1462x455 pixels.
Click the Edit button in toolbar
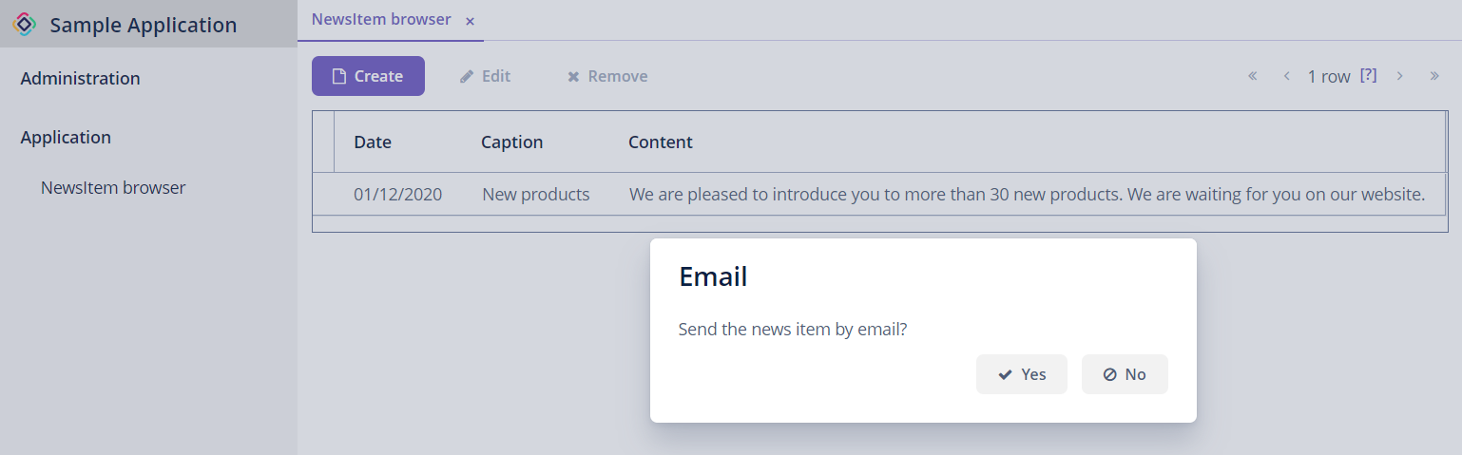(x=485, y=76)
